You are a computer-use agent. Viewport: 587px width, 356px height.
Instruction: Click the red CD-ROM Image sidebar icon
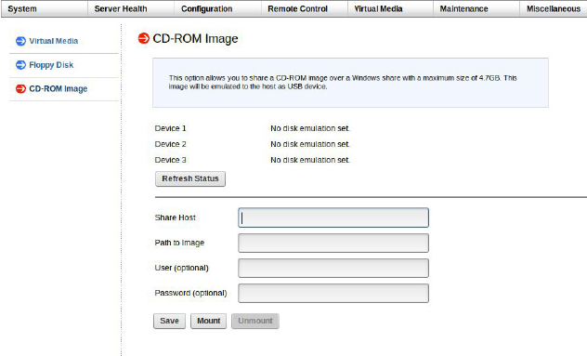point(20,89)
